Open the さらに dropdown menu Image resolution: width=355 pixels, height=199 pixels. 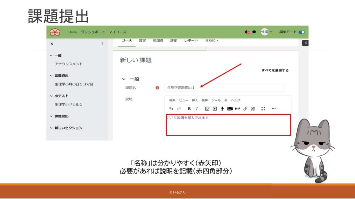click(x=211, y=40)
